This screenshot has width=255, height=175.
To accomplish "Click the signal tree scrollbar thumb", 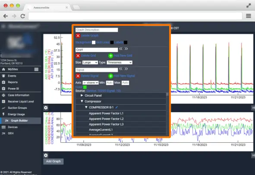I will 167,94.
